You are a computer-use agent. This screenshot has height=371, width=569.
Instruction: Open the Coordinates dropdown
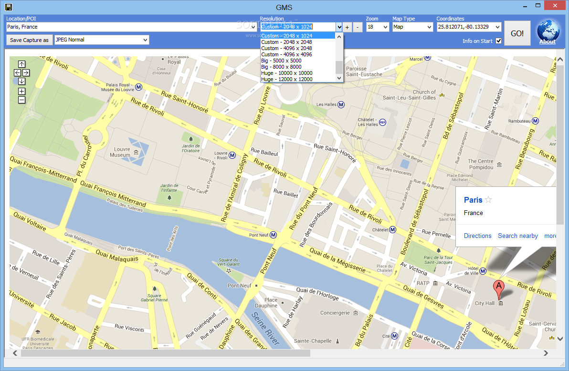tap(497, 27)
